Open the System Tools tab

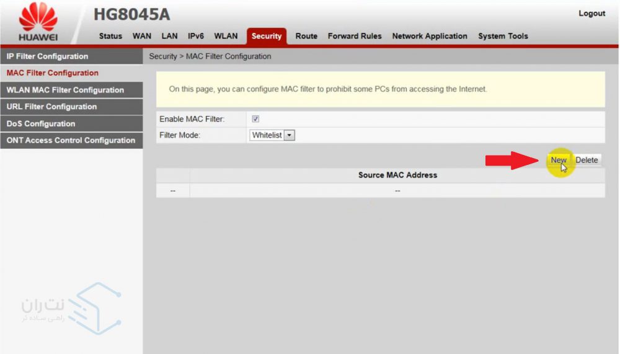503,36
